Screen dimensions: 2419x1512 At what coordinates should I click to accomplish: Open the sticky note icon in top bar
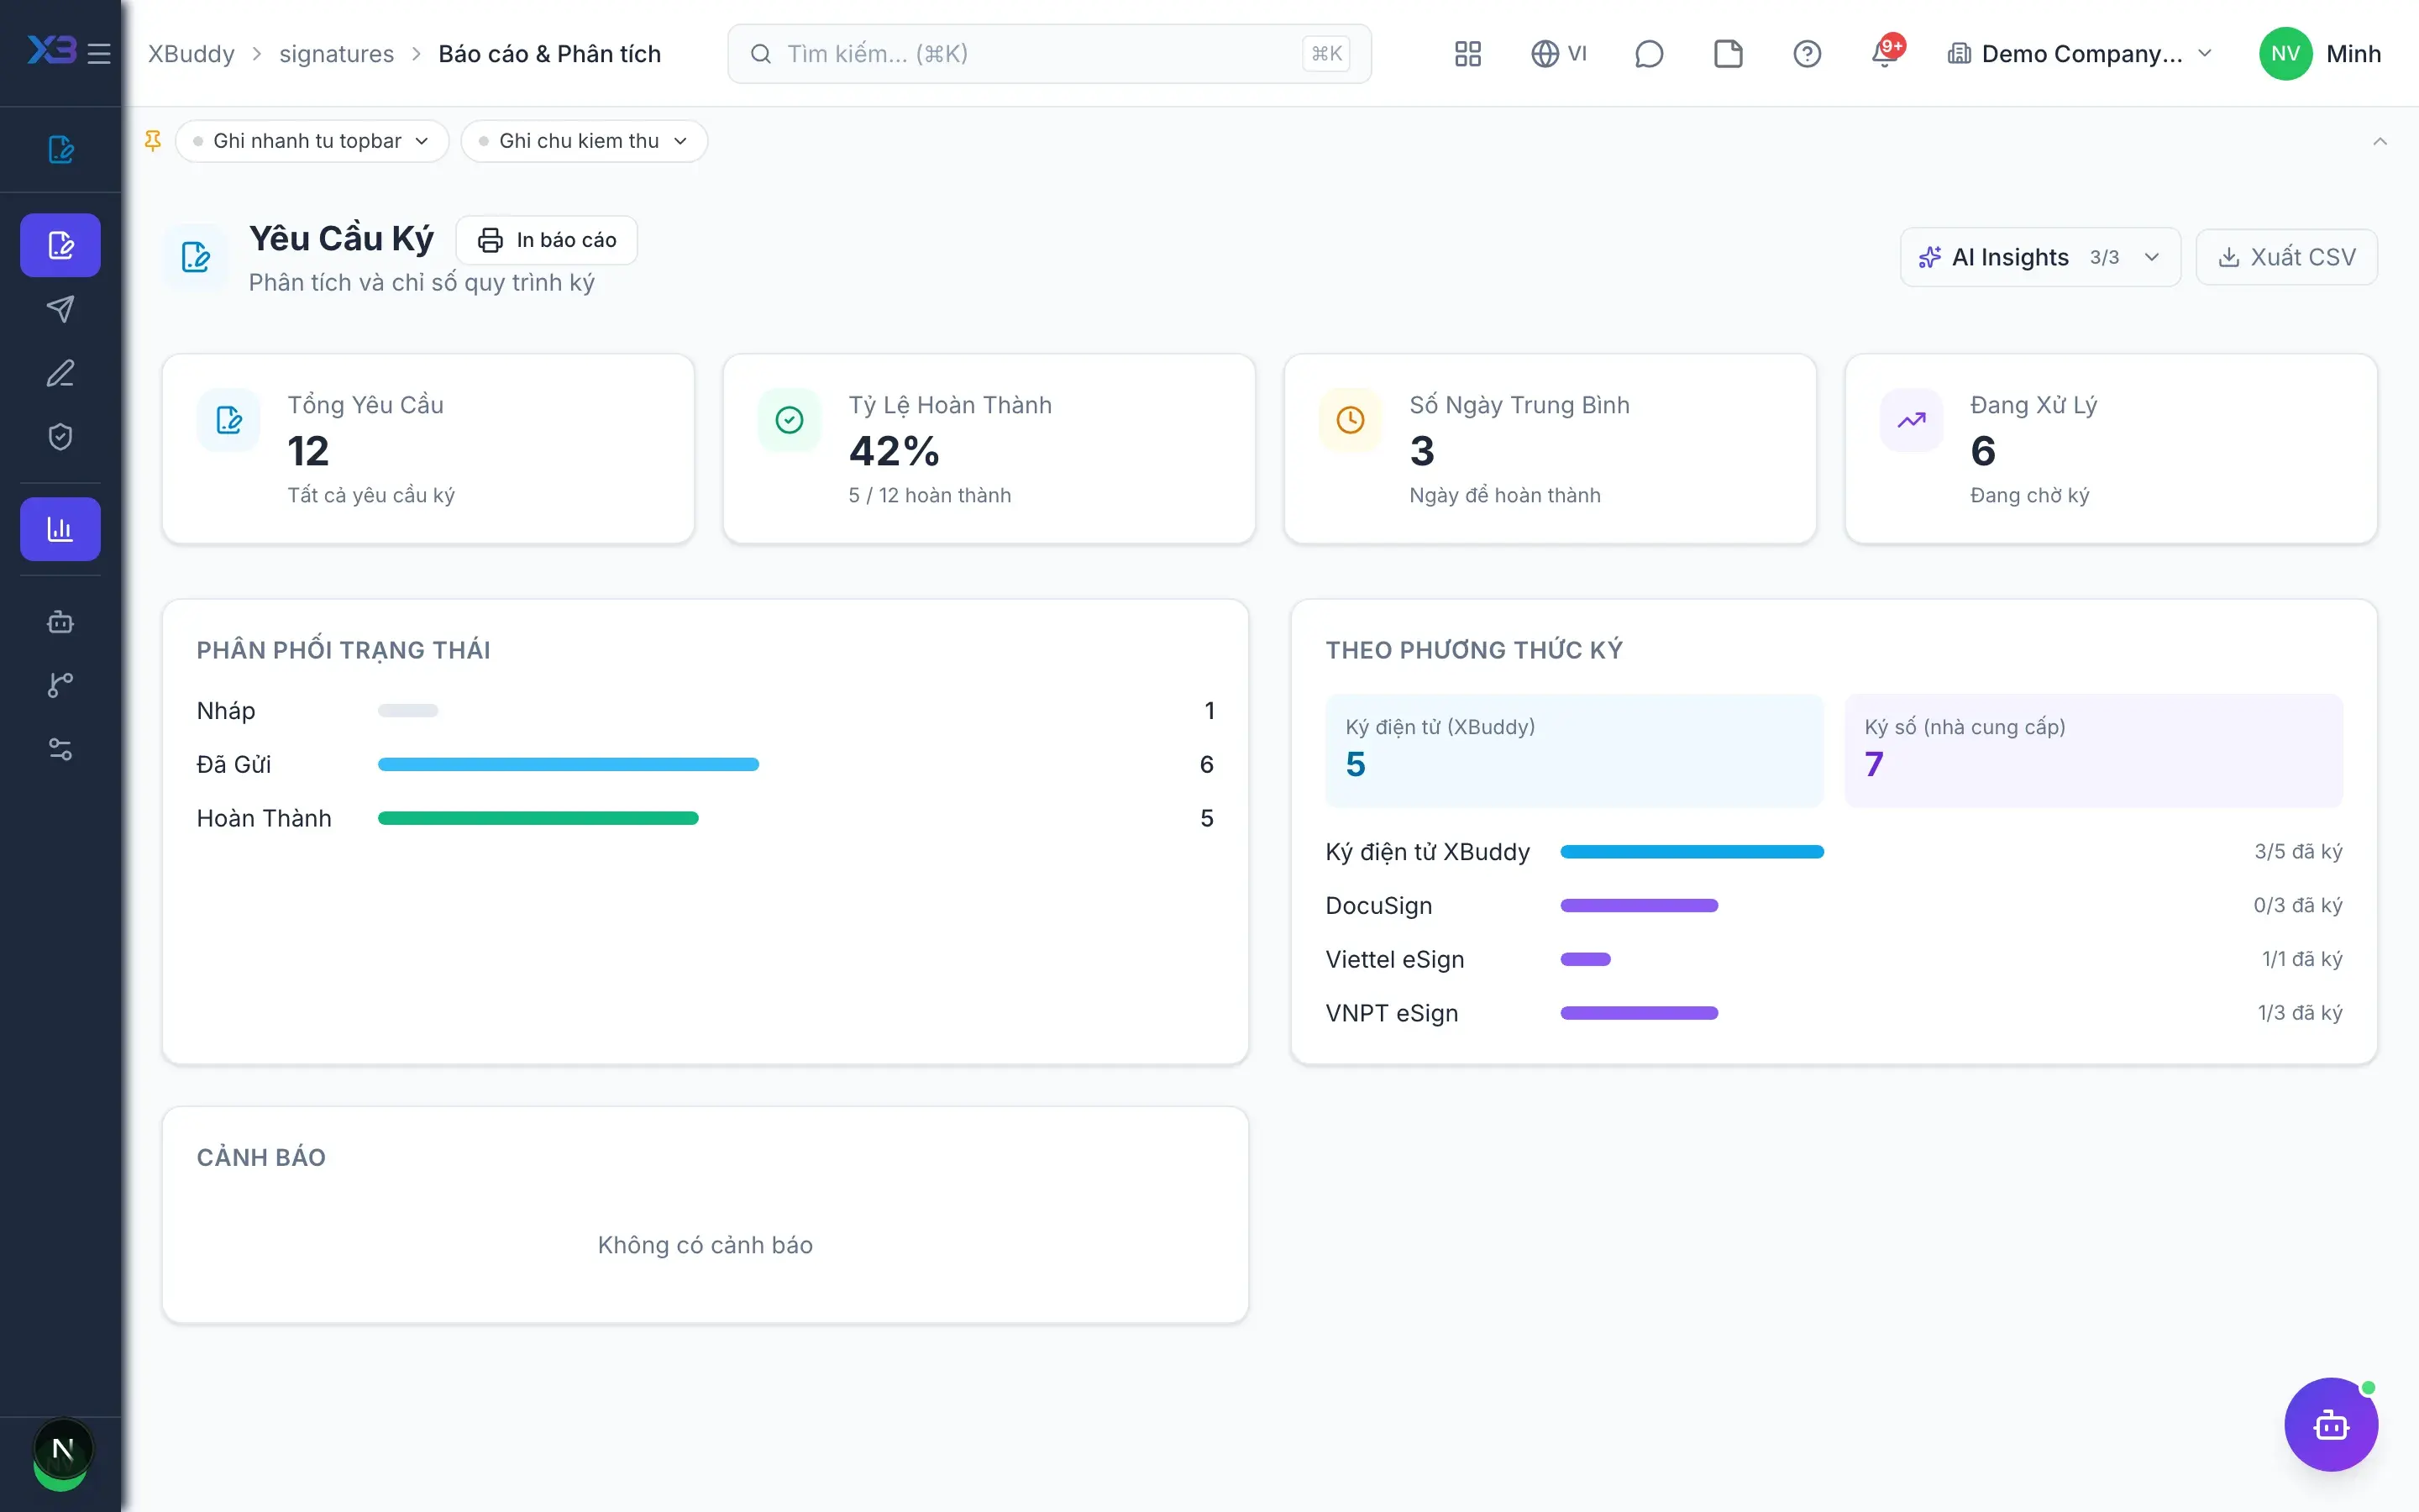tap(1727, 54)
